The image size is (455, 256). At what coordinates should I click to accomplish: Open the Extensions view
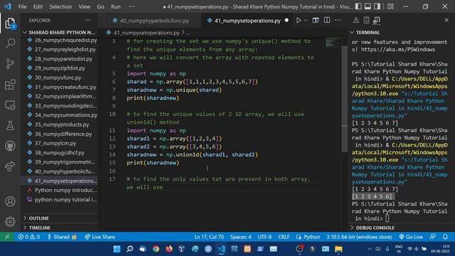(10, 85)
